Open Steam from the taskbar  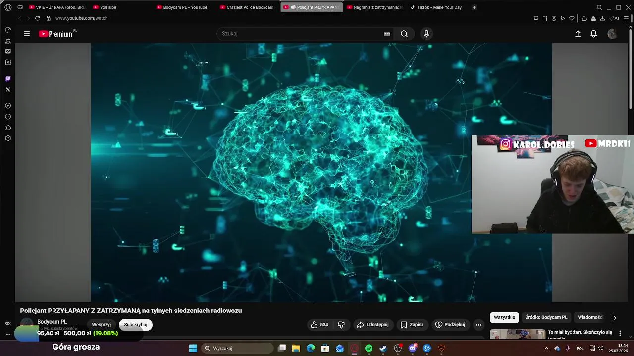tap(383, 348)
